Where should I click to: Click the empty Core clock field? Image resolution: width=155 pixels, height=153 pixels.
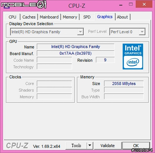tap(54, 84)
